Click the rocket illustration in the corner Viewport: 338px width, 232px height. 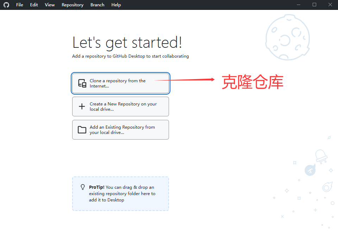pos(309,170)
